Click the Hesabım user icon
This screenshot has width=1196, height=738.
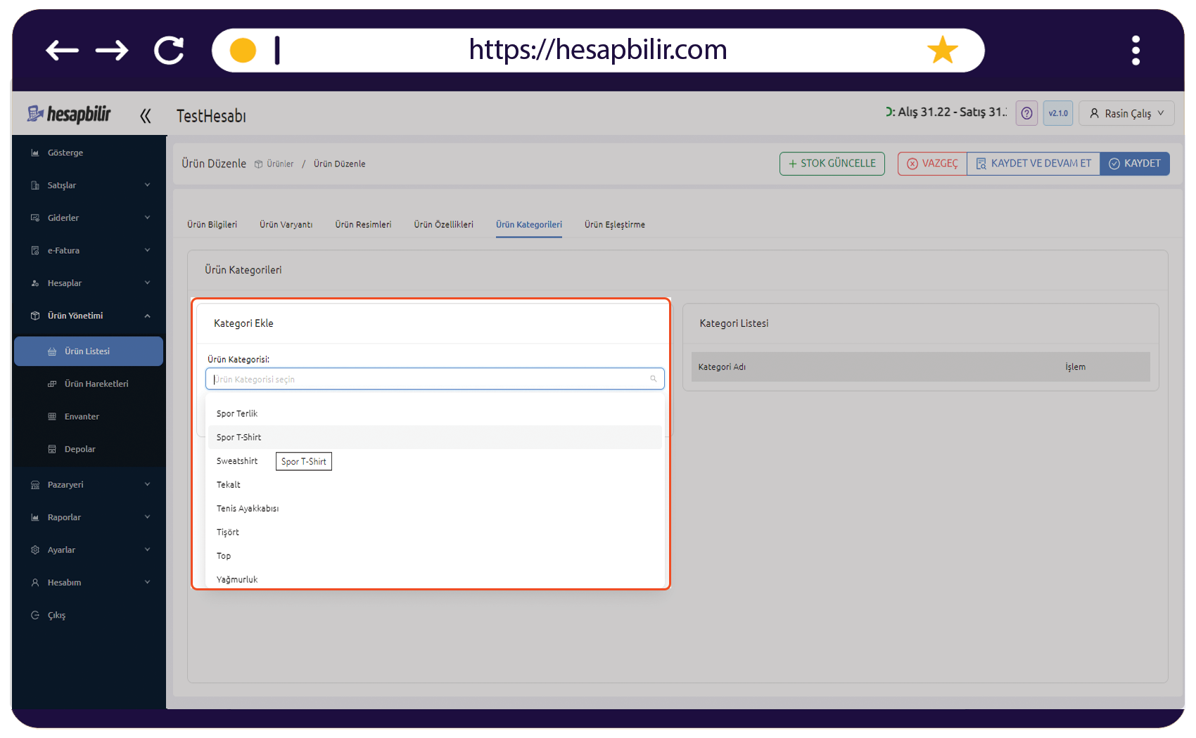point(35,583)
